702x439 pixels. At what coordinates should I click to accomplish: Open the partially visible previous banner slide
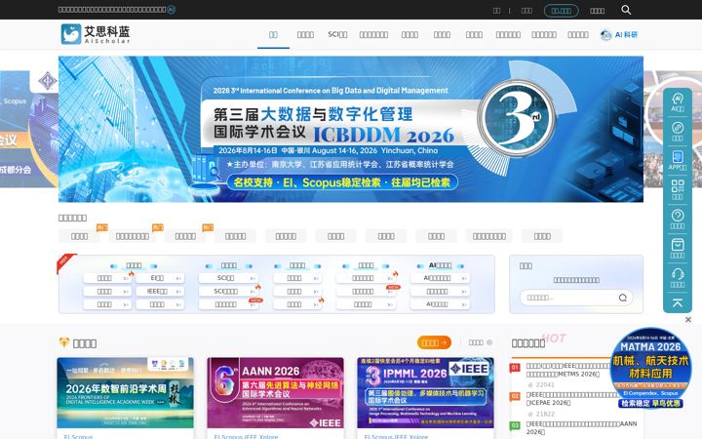pyautogui.click(x=29, y=129)
